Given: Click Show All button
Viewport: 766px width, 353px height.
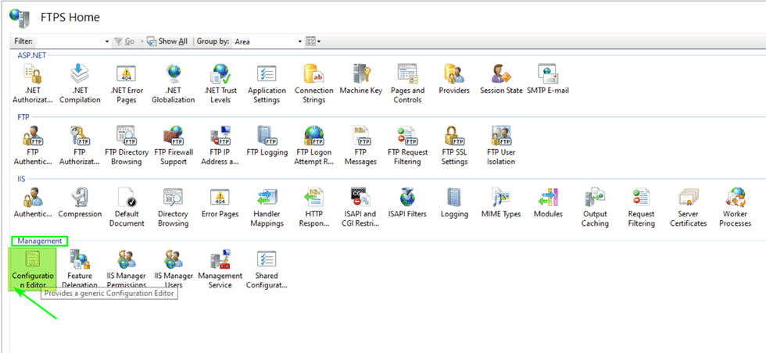Looking at the screenshot, I should click(x=167, y=41).
